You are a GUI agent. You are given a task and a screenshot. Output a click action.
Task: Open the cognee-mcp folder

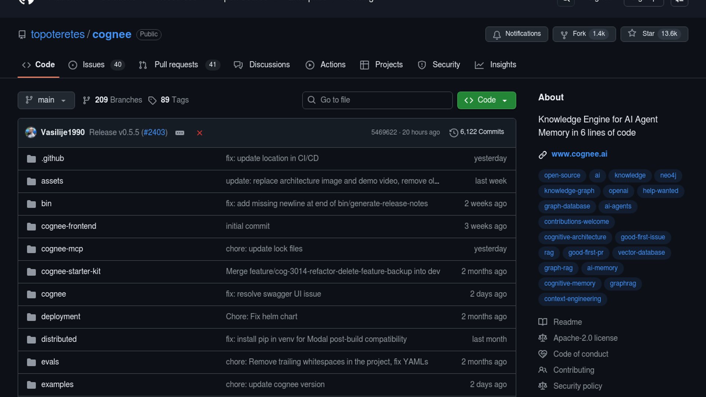pos(62,249)
